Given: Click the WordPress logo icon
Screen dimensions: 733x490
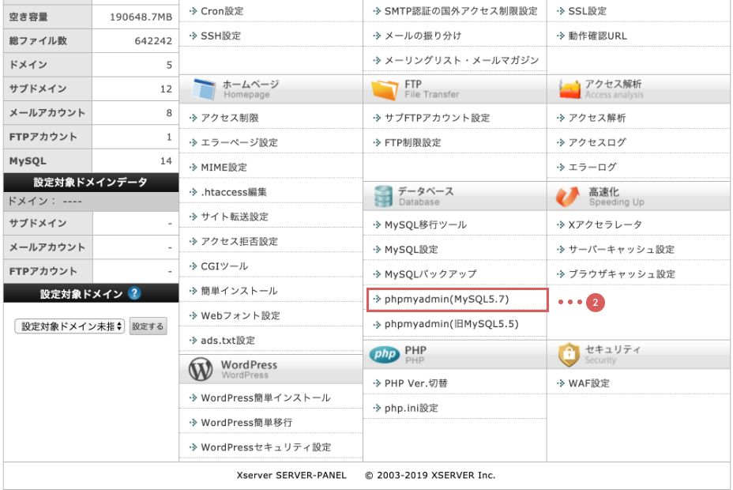Looking at the screenshot, I should (x=201, y=369).
